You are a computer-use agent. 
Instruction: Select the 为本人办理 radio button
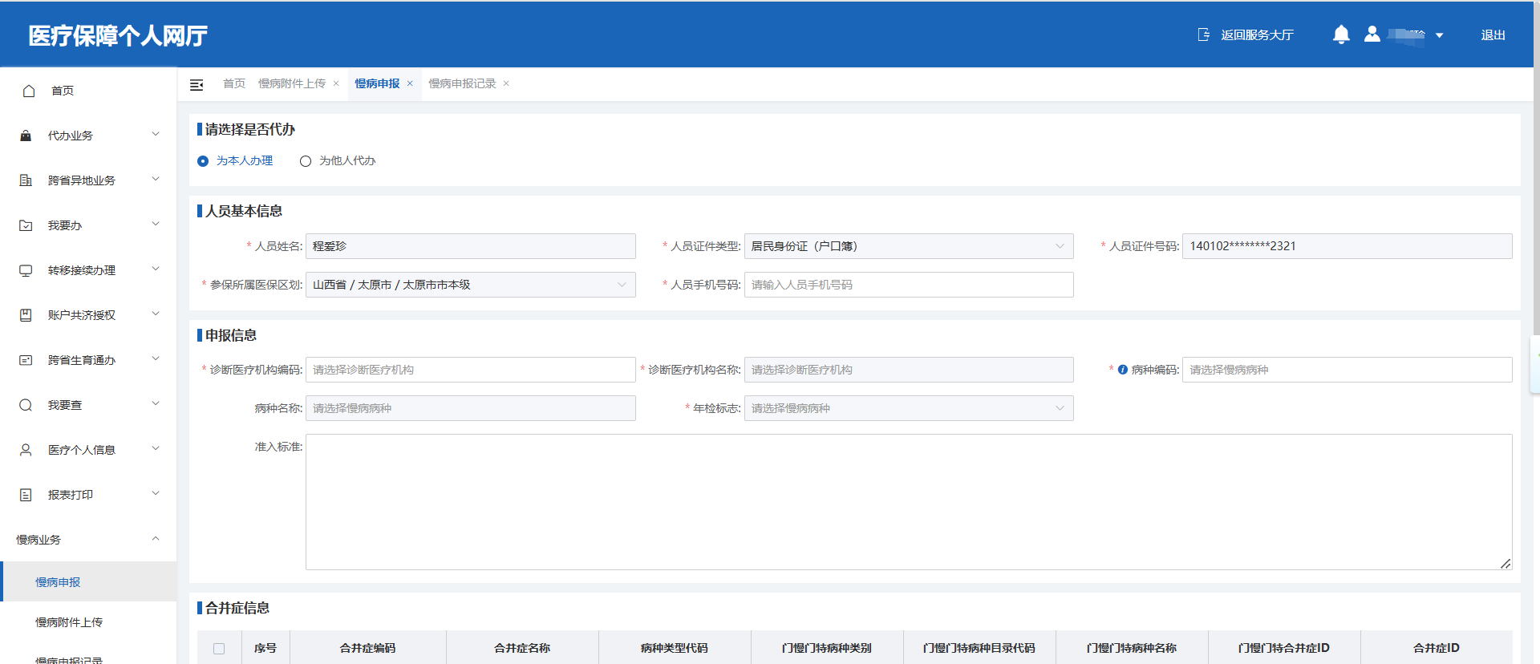click(x=203, y=161)
